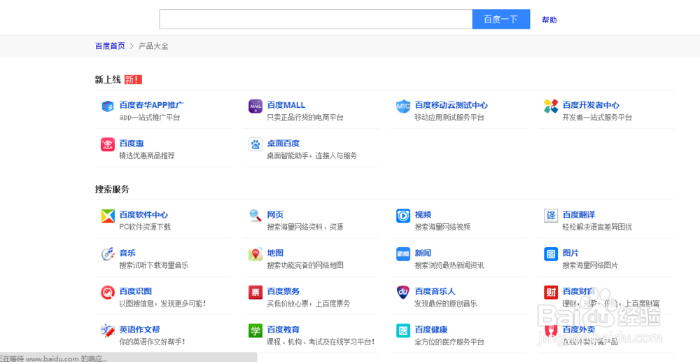Open the 百度MALL link
700x362 pixels.
point(286,105)
